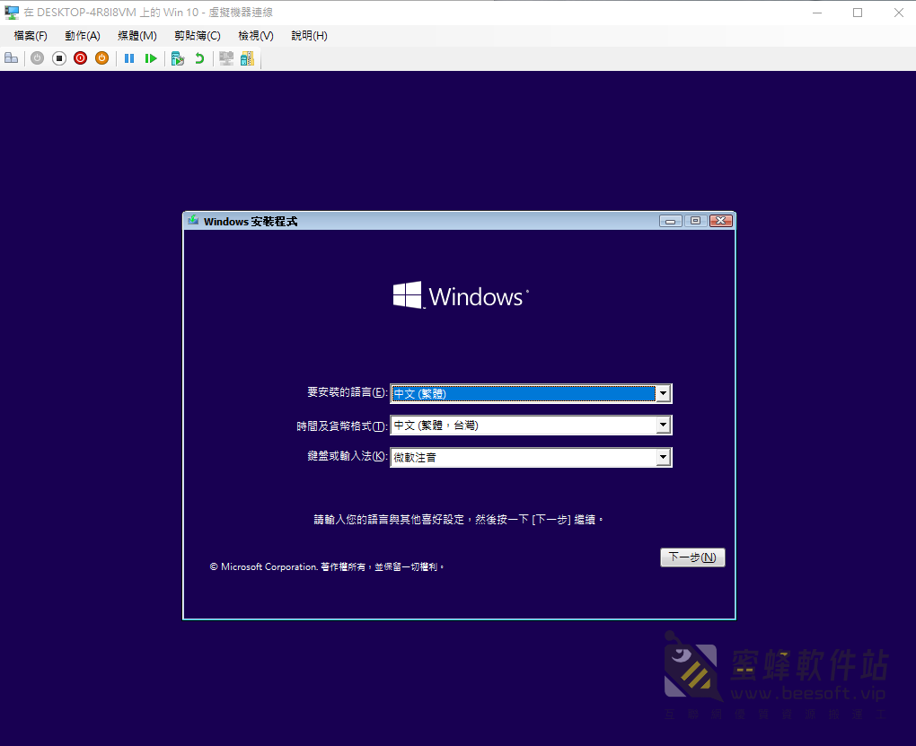Click the Windows setup icon in dialog title bar
The height and width of the screenshot is (746, 916).
(193, 221)
